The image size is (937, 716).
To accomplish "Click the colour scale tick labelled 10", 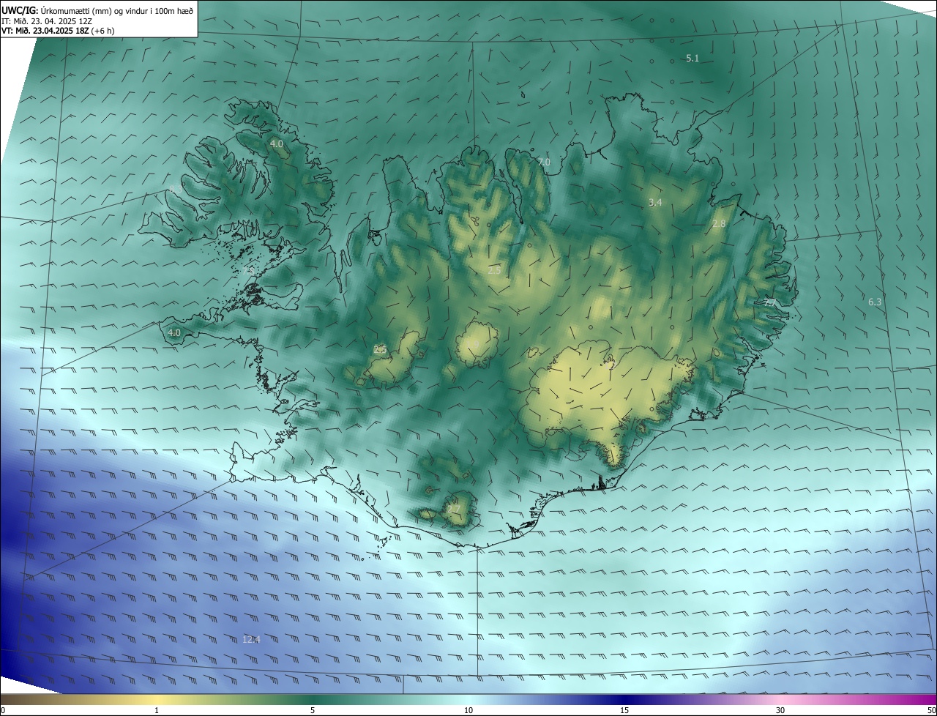I will coord(468,710).
